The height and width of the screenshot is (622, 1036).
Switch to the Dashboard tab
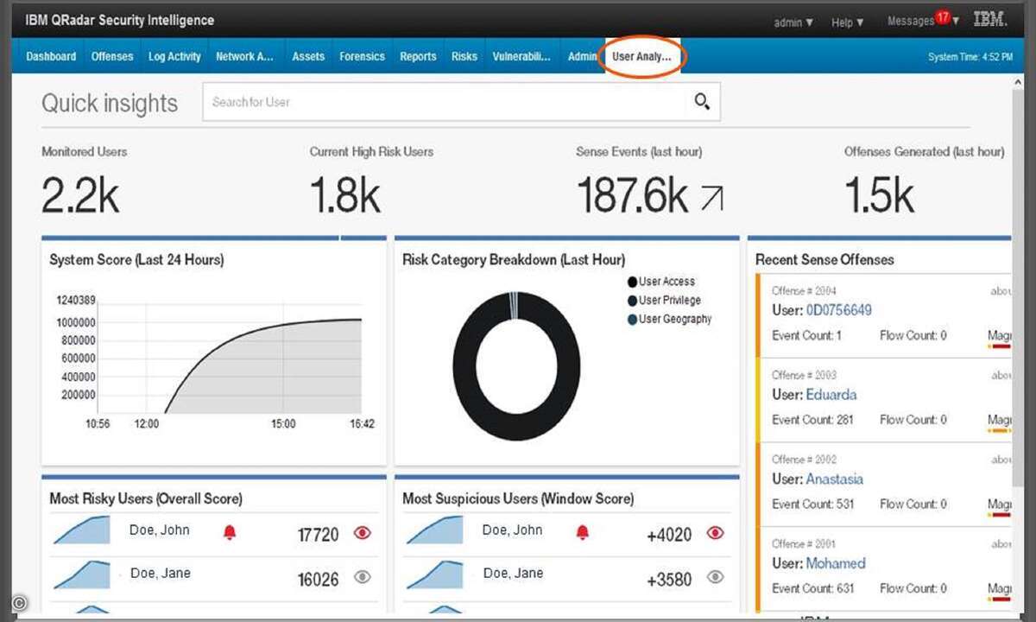point(51,56)
